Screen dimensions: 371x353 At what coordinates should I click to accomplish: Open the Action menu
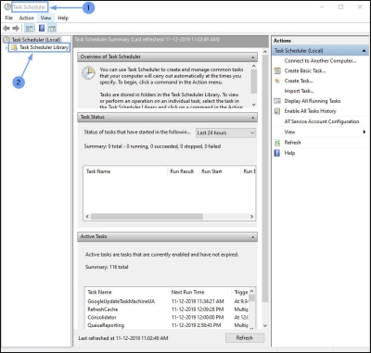coord(26,18)
